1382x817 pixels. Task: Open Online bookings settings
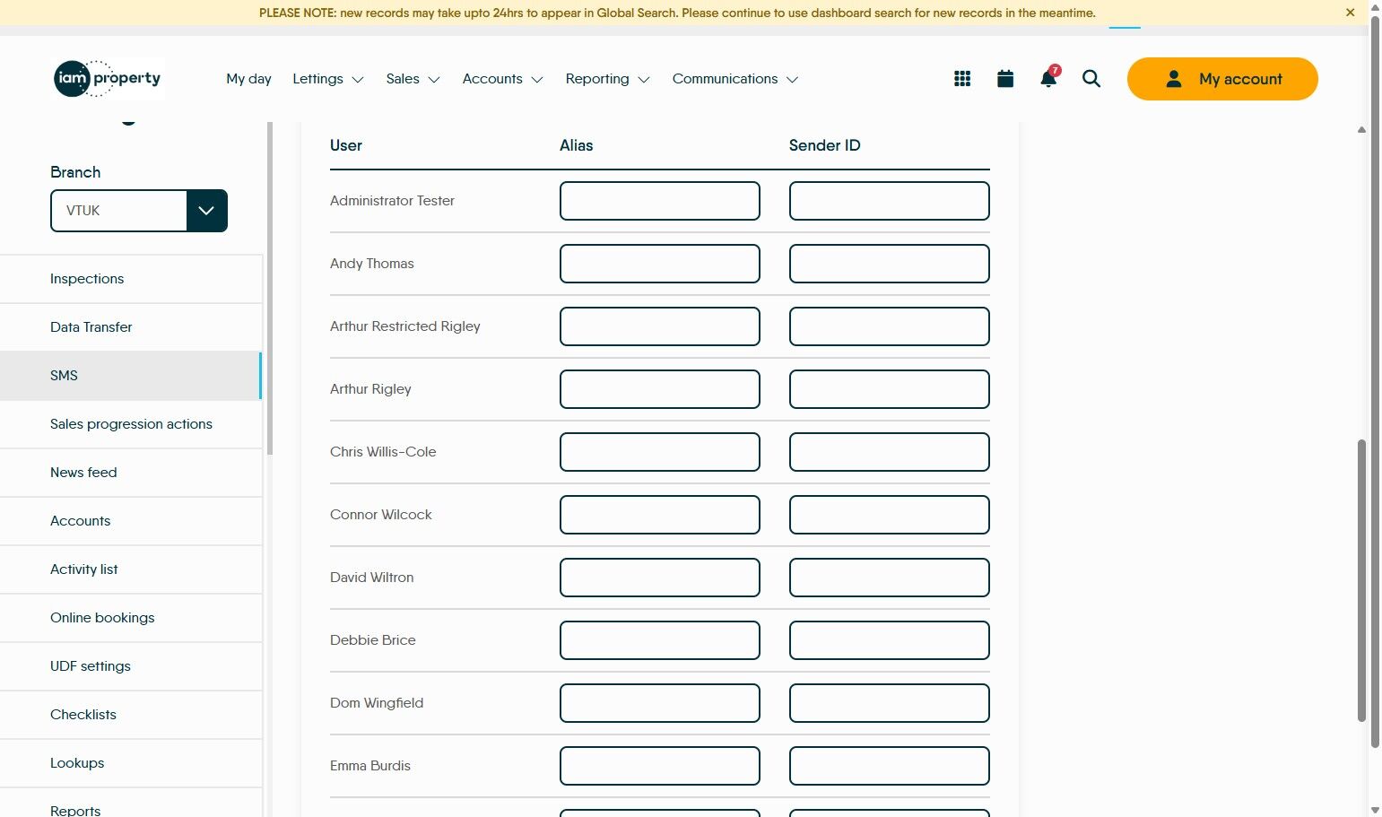pos(131,618)
